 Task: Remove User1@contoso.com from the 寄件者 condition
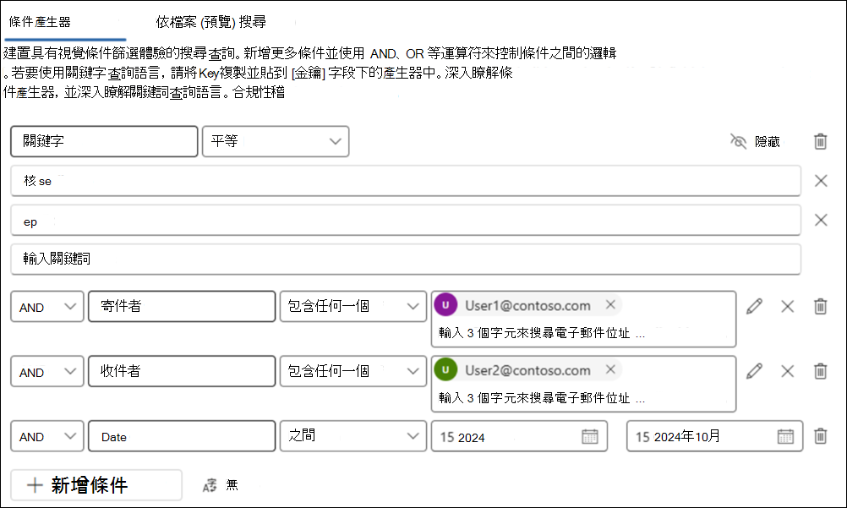610,304
